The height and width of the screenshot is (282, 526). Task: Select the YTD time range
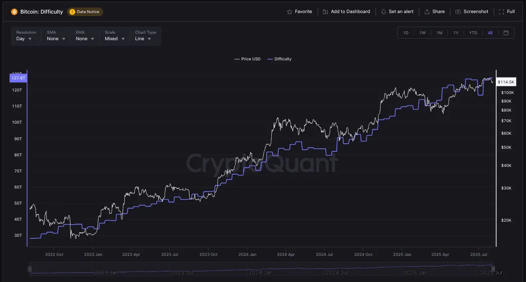(473, 33)
